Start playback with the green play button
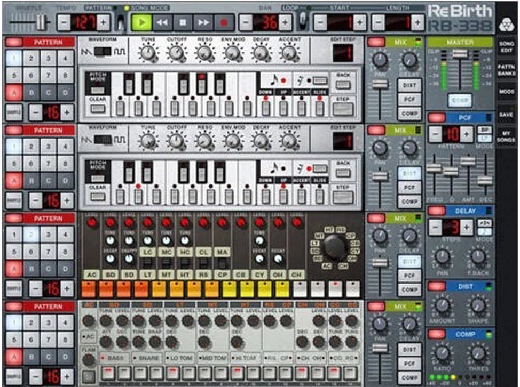 pyautogui.click(x=141, y=22)
